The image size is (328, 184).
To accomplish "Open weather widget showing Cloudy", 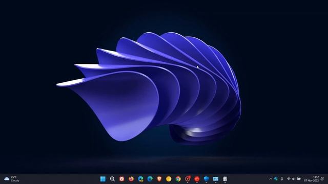I will click(x=12, y=179).
